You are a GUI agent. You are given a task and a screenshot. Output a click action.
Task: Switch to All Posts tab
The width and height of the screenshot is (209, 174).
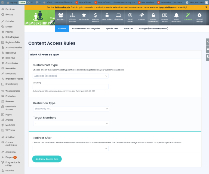(62, 28)
